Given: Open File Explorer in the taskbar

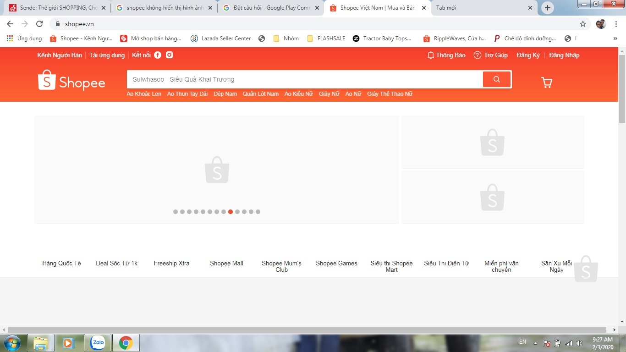Looking at the screenshot, I should tap(41, 343).
